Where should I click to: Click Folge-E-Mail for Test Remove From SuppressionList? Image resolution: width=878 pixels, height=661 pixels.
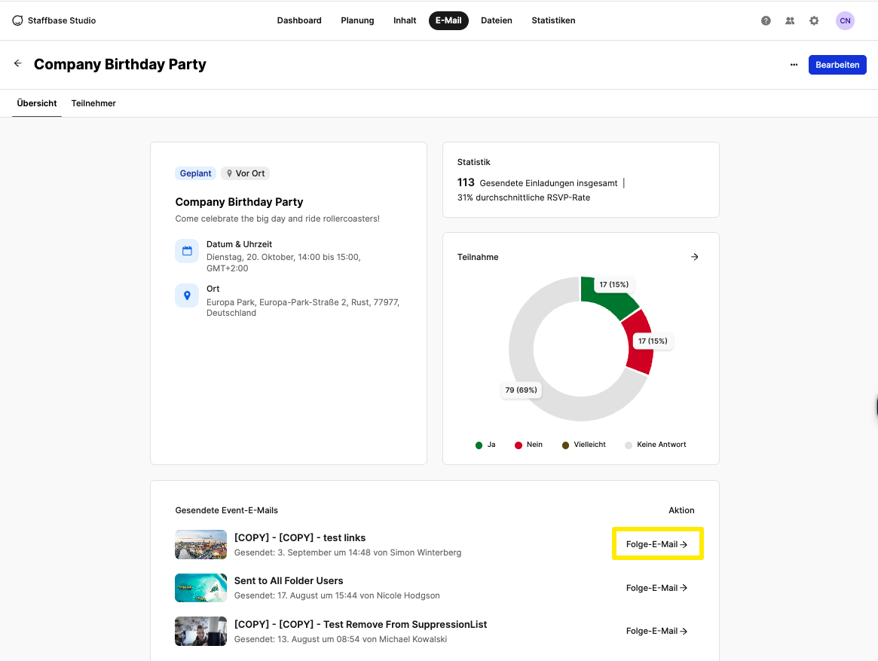coord(657,631)
